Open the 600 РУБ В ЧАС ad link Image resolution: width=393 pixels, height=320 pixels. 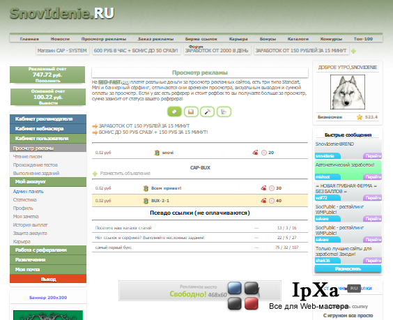[x=136, y=51]
